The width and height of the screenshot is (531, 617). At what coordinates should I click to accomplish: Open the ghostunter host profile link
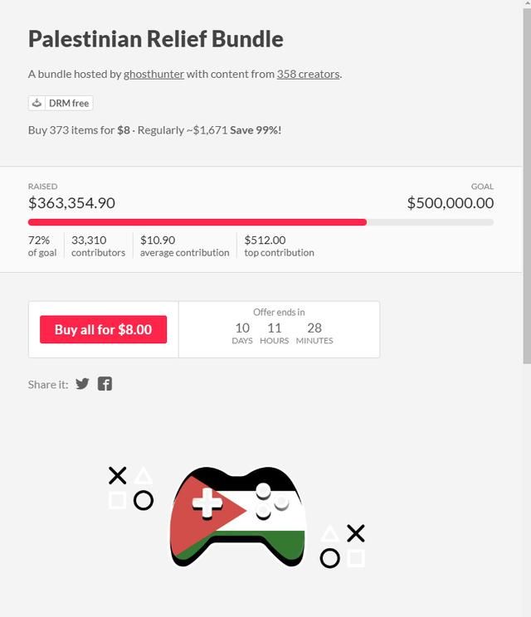pyautogui.click(x=153, y=74)
